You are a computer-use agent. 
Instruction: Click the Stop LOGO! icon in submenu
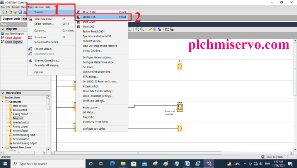click(79, 27)
